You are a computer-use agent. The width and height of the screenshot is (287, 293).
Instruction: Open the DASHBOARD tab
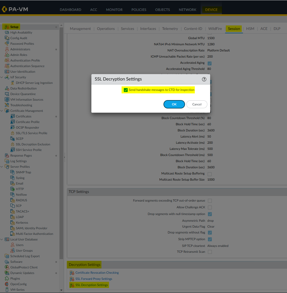point(70,10)
